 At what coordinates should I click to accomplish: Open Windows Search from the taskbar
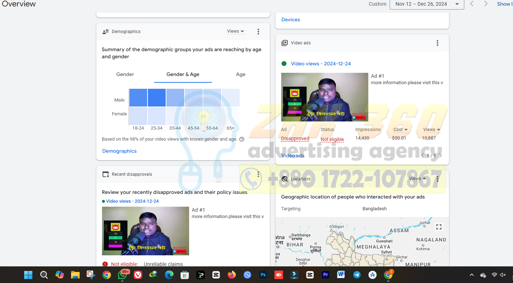click(44, 275)
